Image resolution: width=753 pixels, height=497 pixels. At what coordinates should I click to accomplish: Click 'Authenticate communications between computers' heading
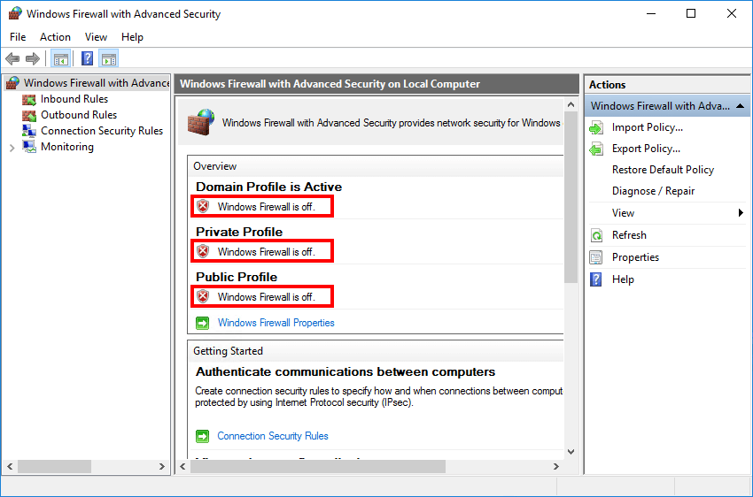click(345, 372)
